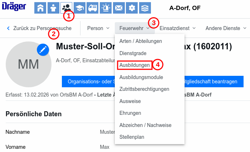Select Ausbildungen from the menu

[x=134, y=65]
